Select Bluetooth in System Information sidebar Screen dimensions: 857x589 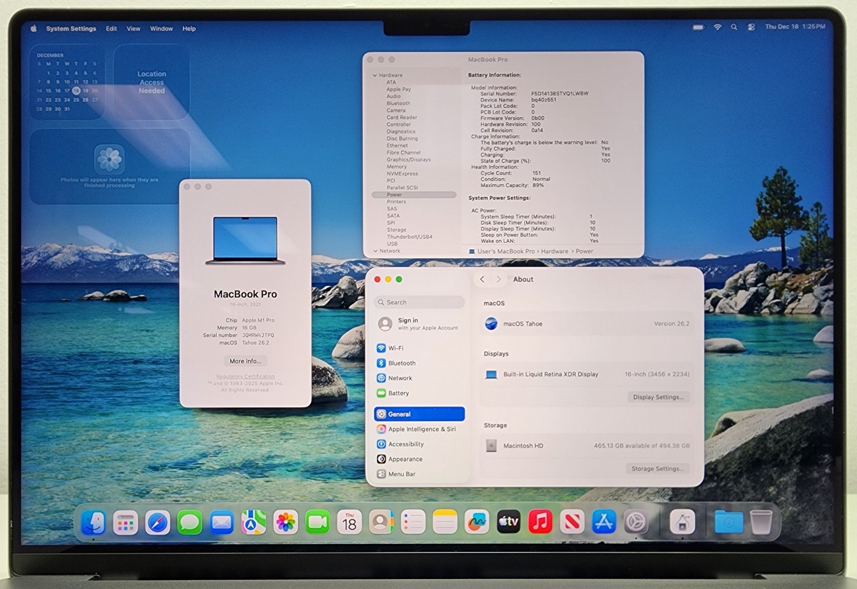399,103
